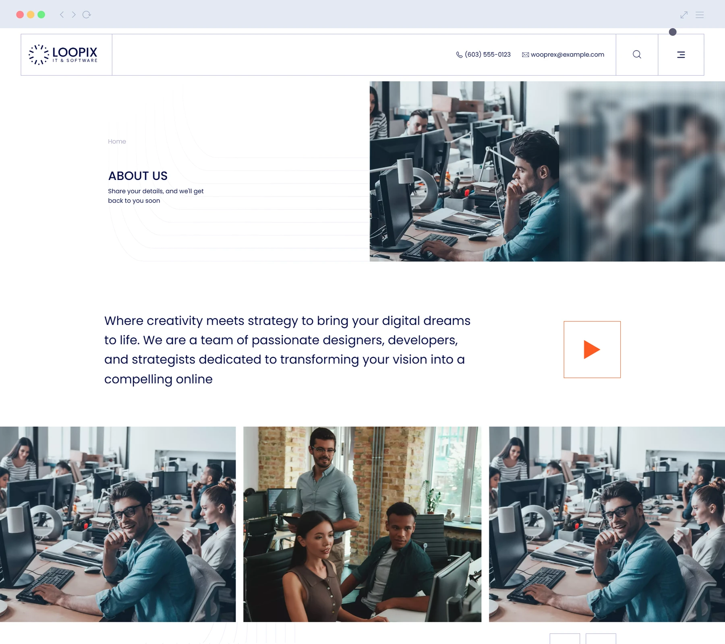The height and width of the screenshot is (644, 725).
Task: Click the phone handset icon
Action: [459, 55]
